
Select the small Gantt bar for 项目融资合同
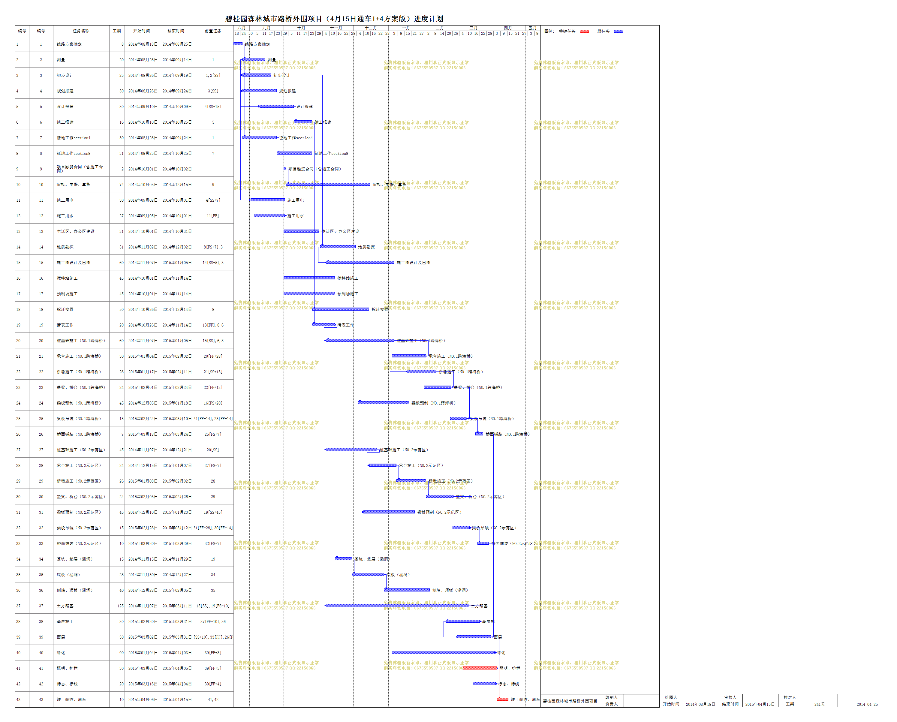(285, 169)
